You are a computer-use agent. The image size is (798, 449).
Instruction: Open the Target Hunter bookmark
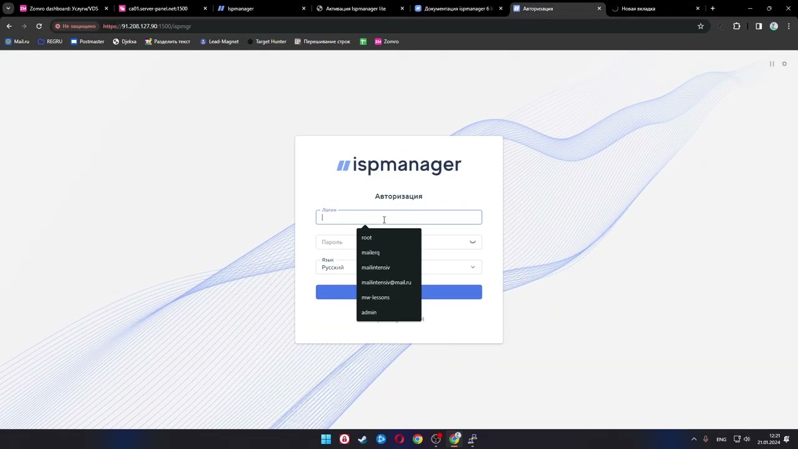[267, 42]
